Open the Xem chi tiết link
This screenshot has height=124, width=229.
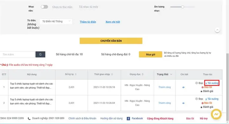[113, 22]
